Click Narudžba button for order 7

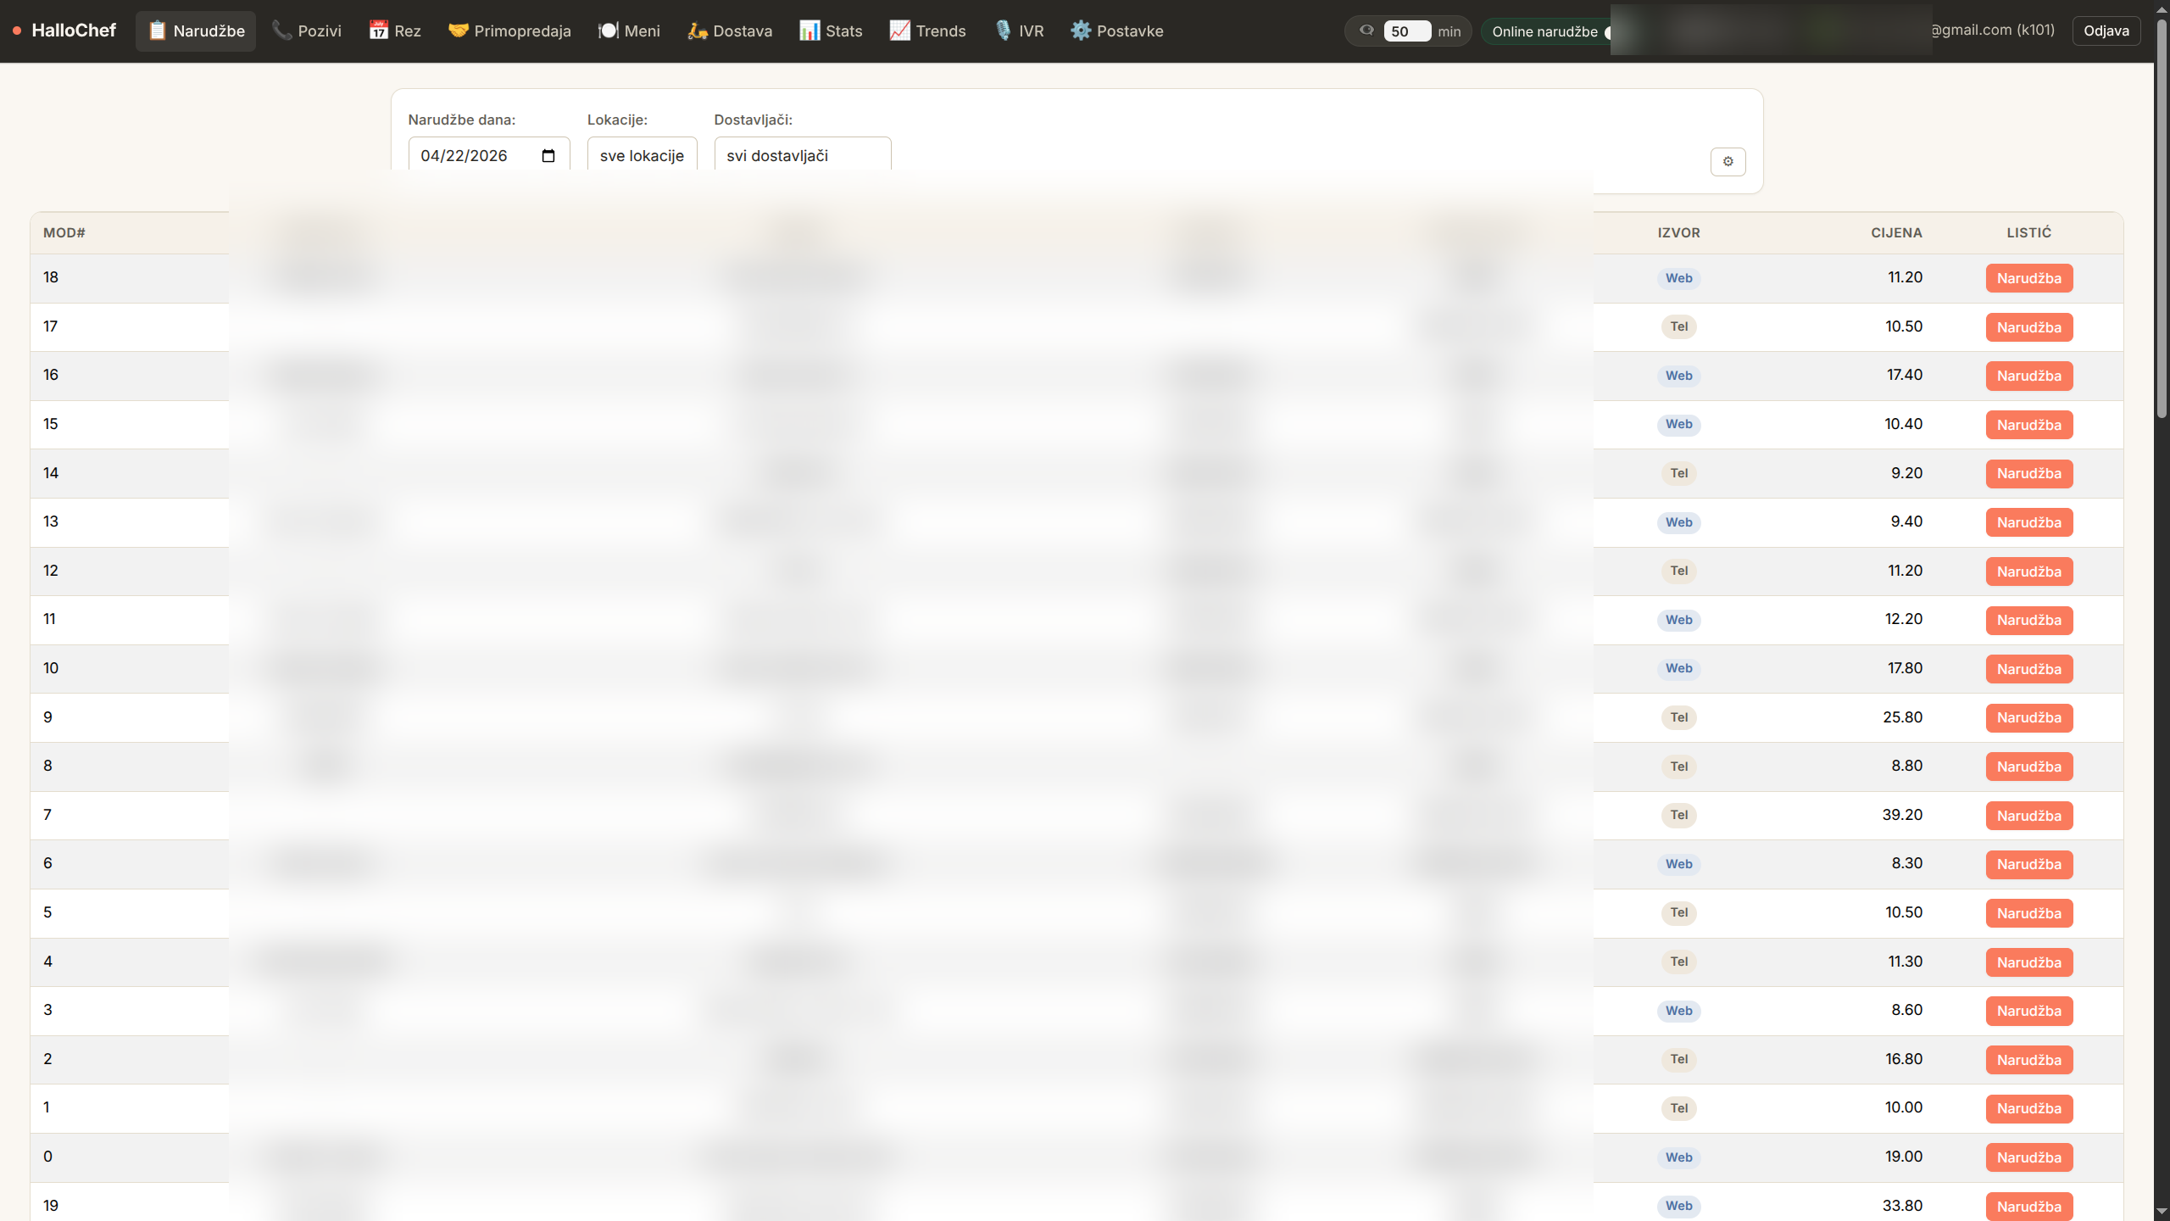click(2028, 816)
